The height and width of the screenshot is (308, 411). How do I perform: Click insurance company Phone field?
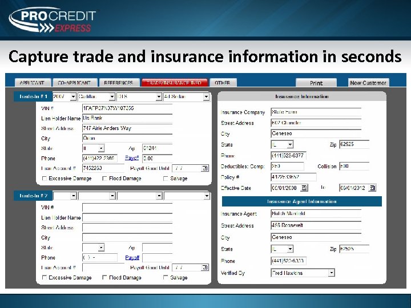click(288, 156)
